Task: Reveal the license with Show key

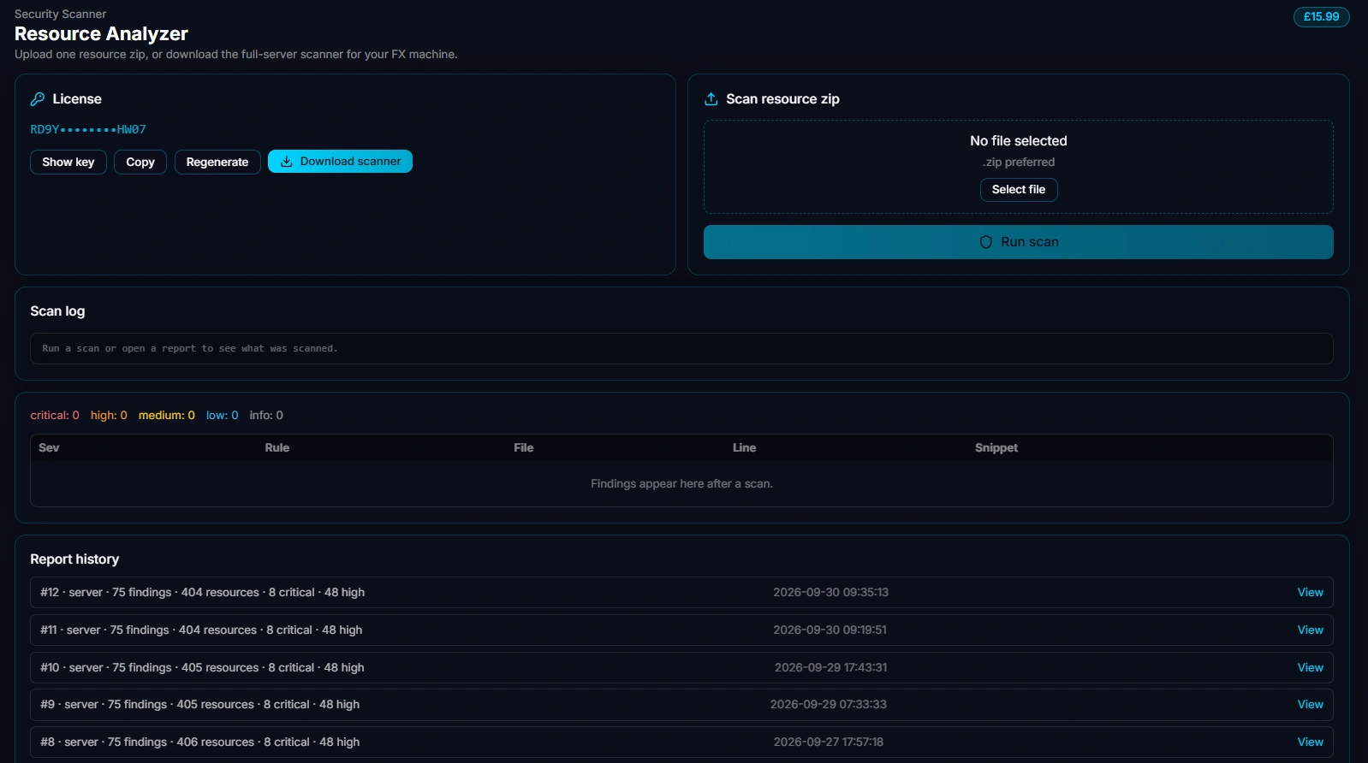Action: point(68,162)
